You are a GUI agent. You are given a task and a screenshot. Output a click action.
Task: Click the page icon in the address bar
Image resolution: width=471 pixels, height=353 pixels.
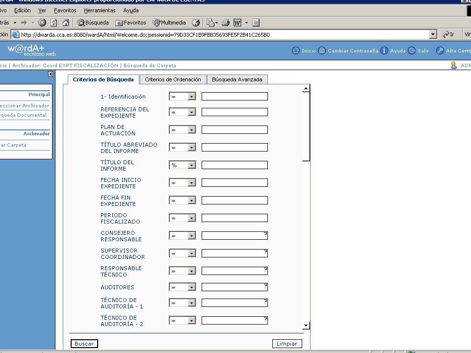pos(15,34)
